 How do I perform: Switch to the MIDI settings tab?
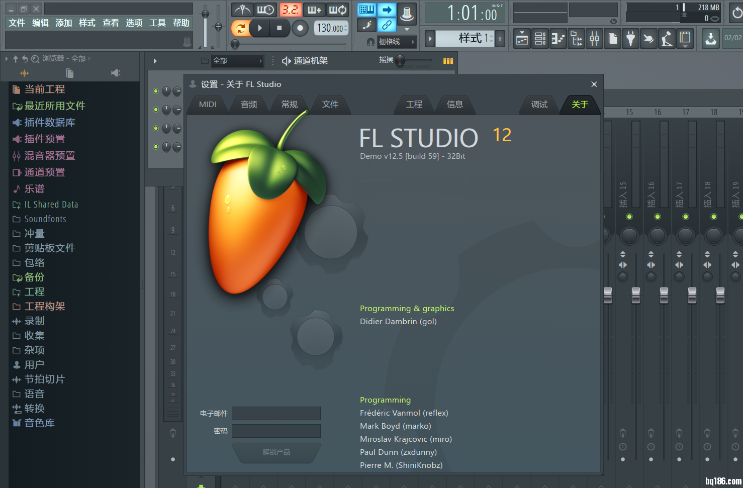click(208, 105)
